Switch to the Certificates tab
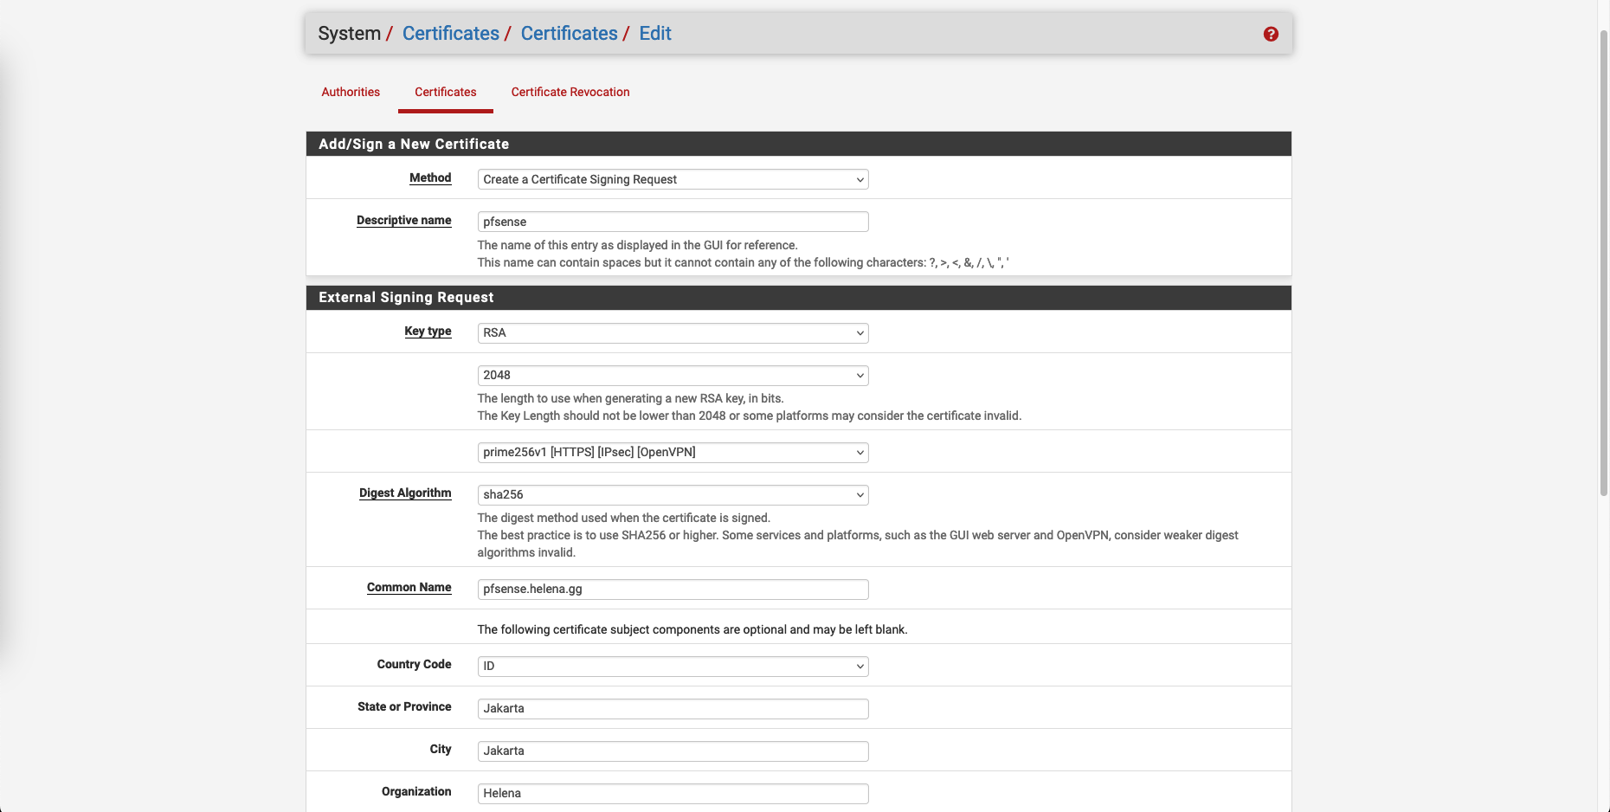This screenshot has height=812, width=1610. [x=445, y=92]
